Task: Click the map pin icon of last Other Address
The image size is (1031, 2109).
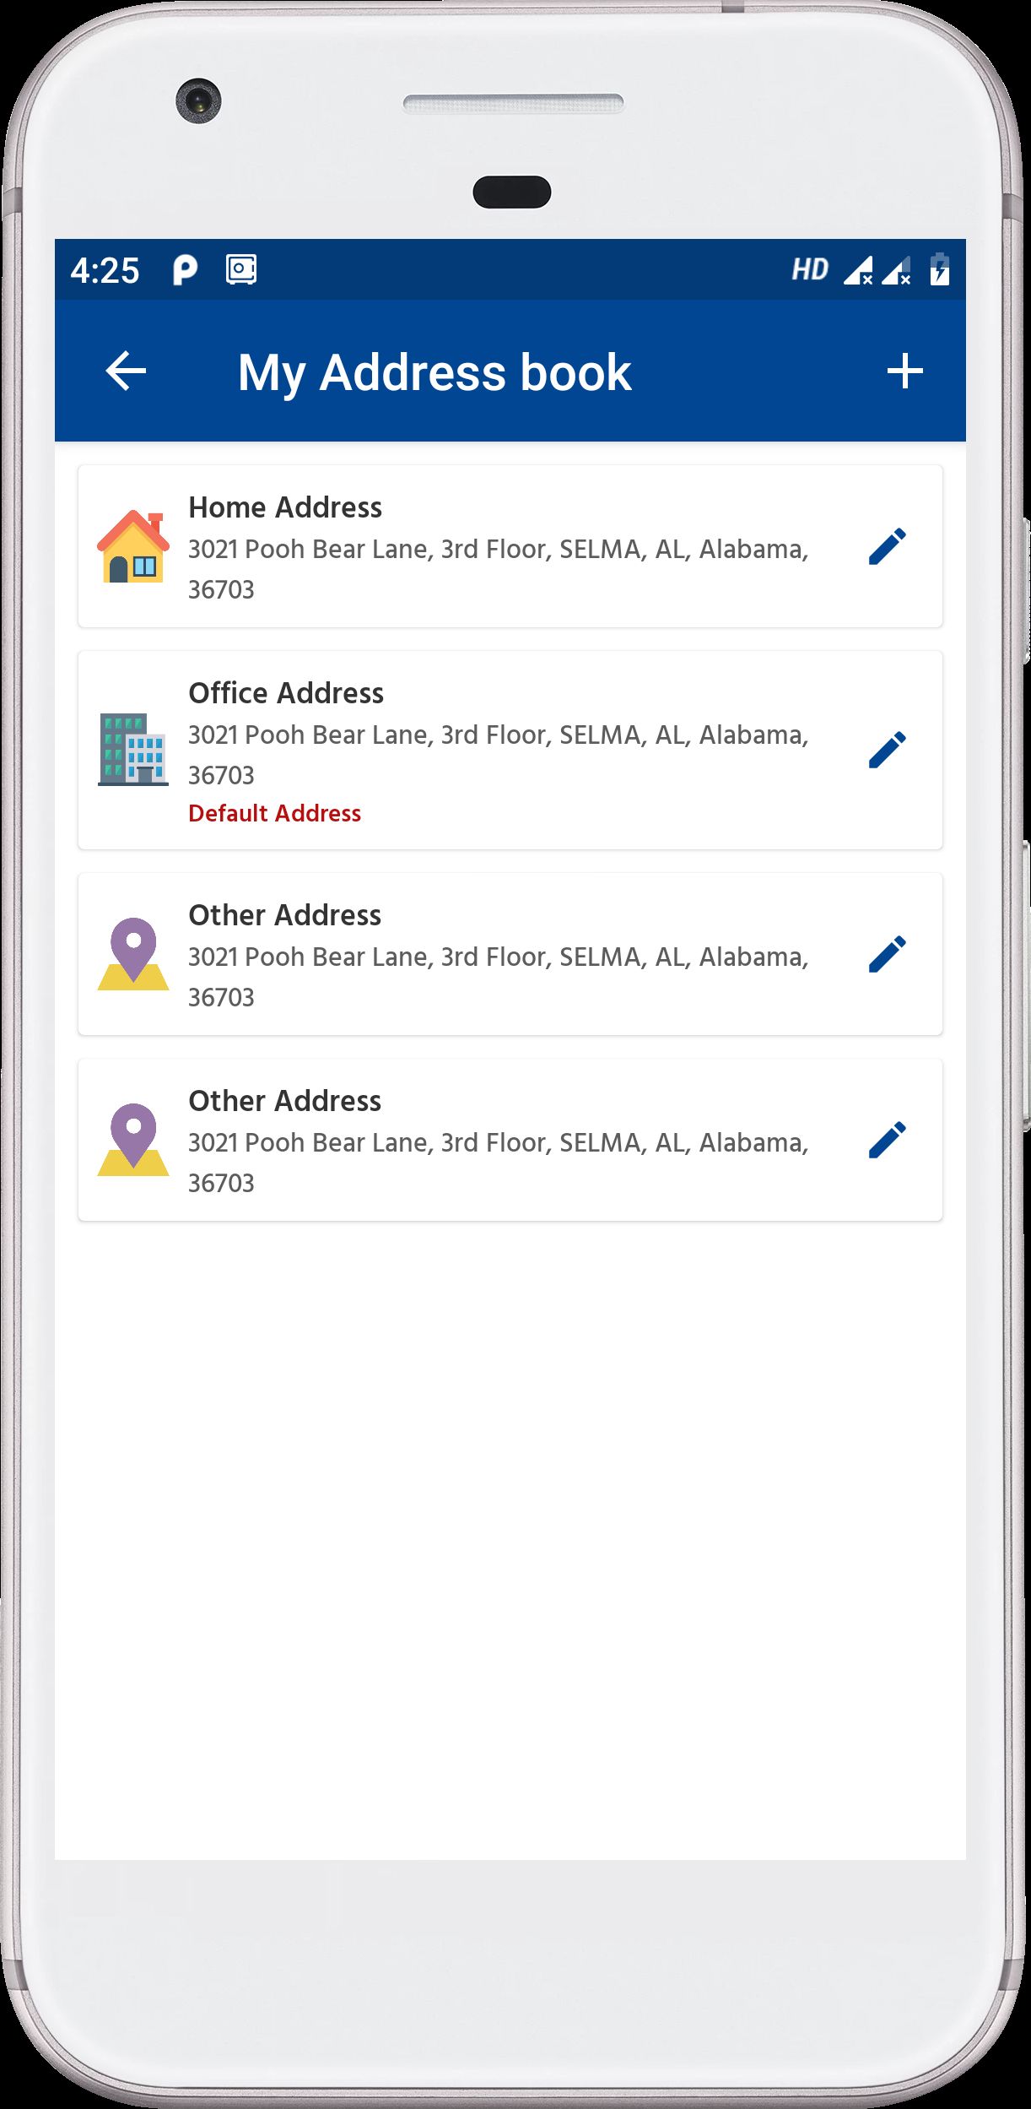Action: [133, 1140]
